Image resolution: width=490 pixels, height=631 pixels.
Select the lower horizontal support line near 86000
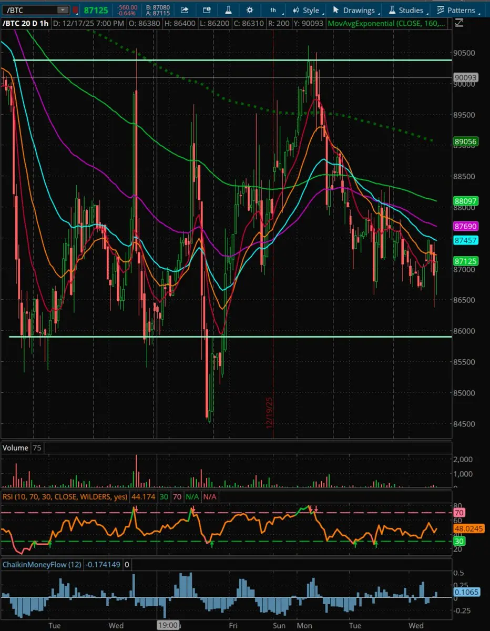[231, 336]
